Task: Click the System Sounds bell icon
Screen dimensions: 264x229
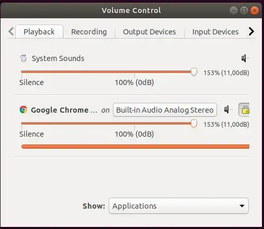Action: (24, 58)
